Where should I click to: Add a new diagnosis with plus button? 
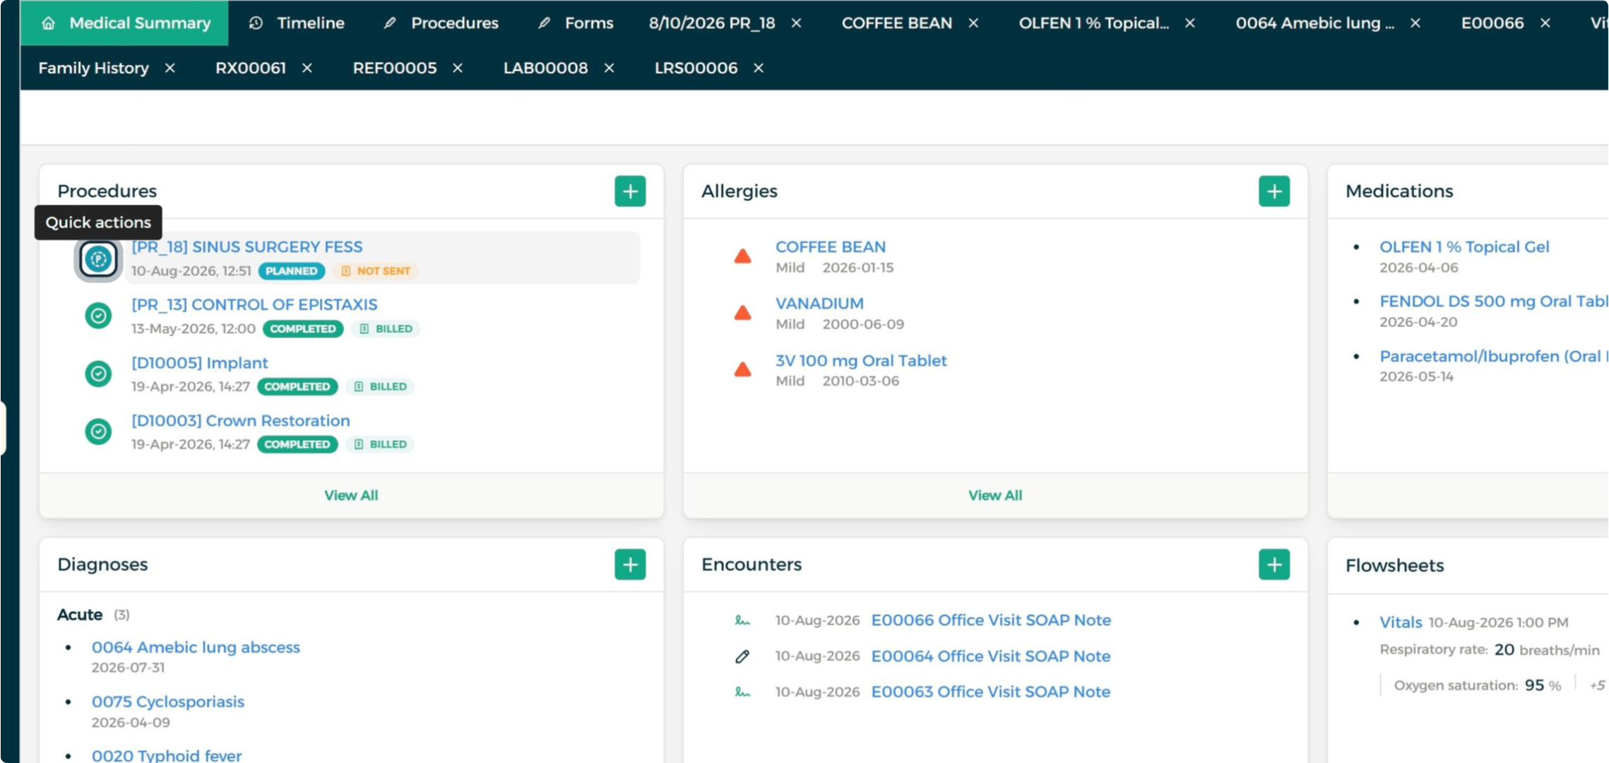pyautogui.click(x=630, y=564)
